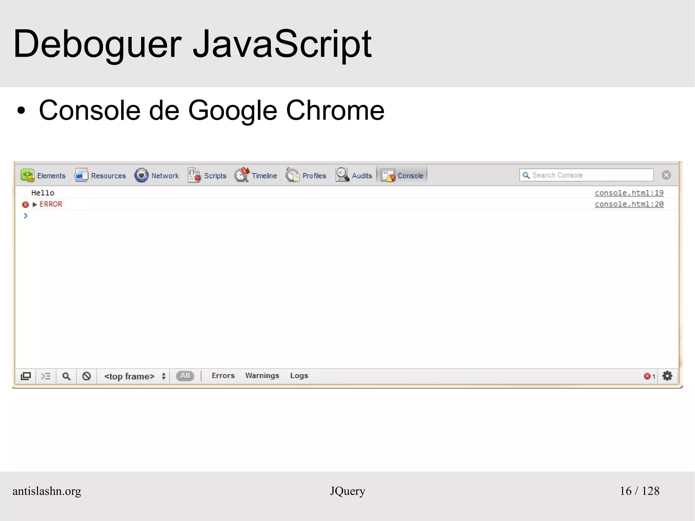The height and width of the screenshot is (521, 695).
Task: Filter console by Logs
Action: [x=299, y=376]
